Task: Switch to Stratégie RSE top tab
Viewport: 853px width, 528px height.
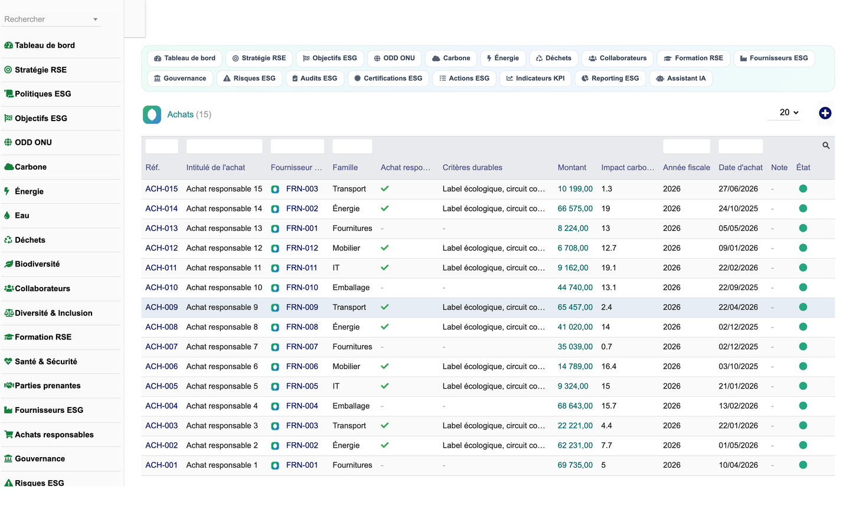Action: 259,58
